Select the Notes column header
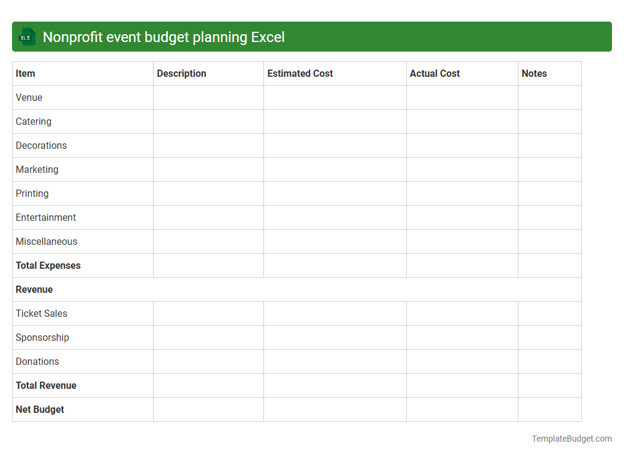The height and width of the screenshot is (456, 624). [x=534, y=73]
